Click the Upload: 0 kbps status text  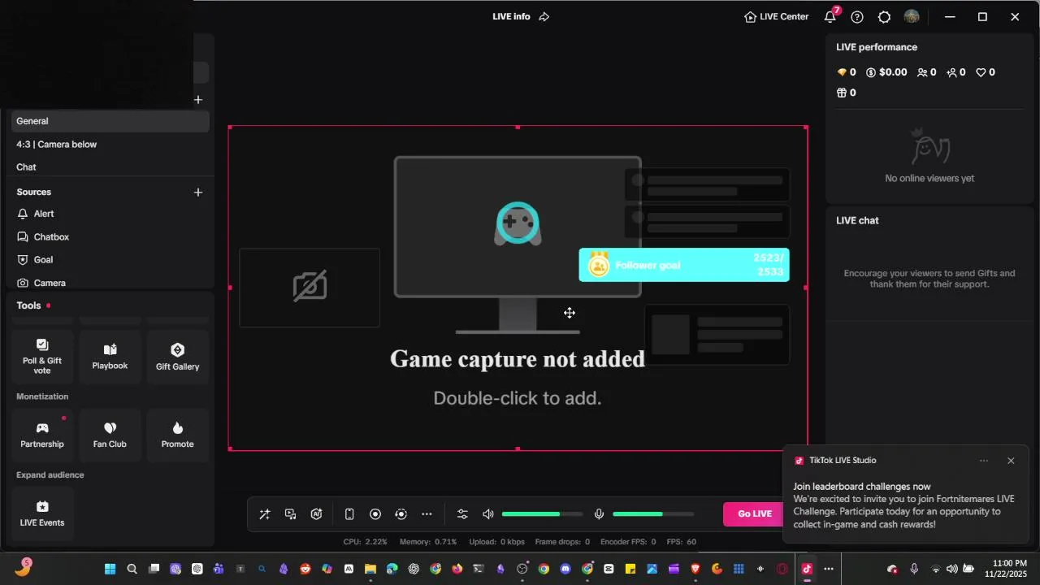click(496, 542)
